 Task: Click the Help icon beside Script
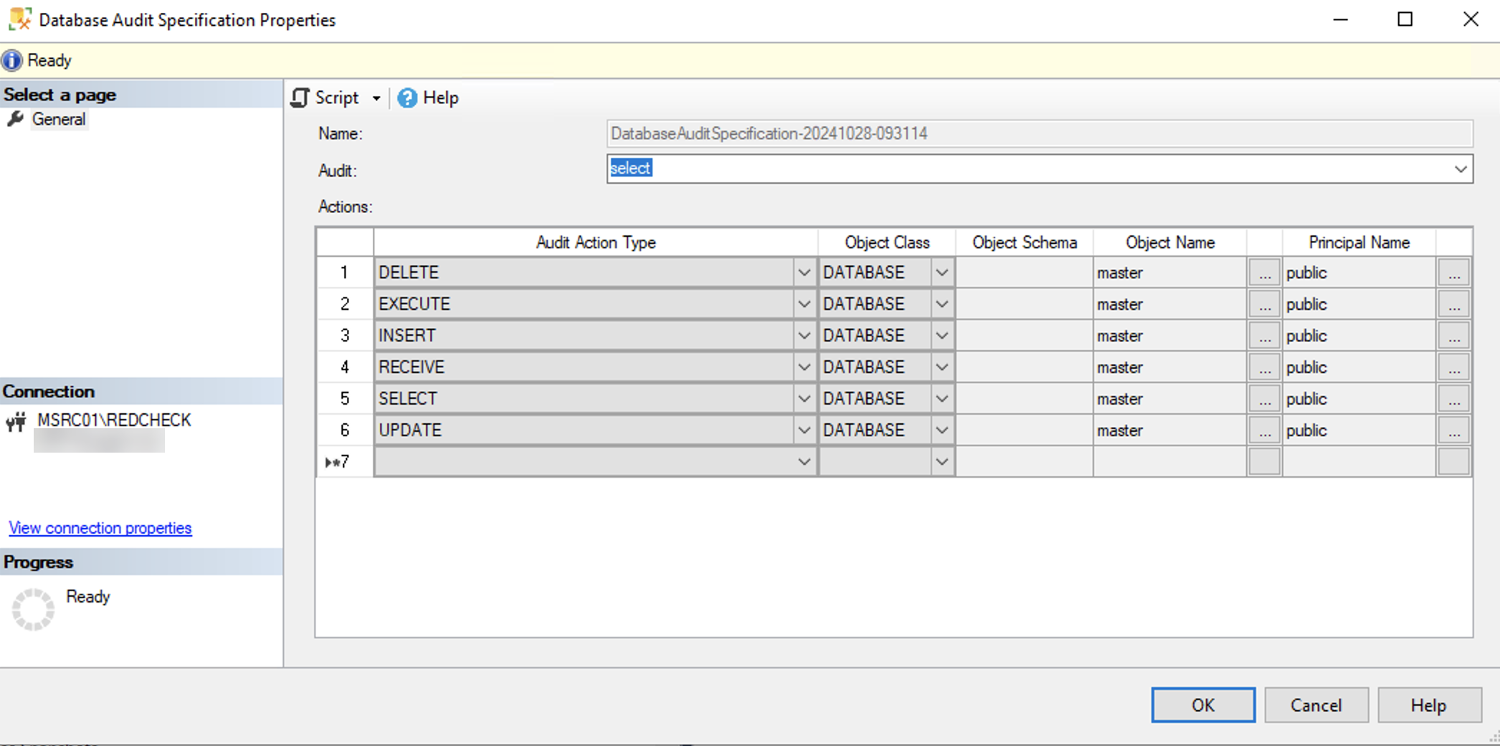[x=406, y=98]
